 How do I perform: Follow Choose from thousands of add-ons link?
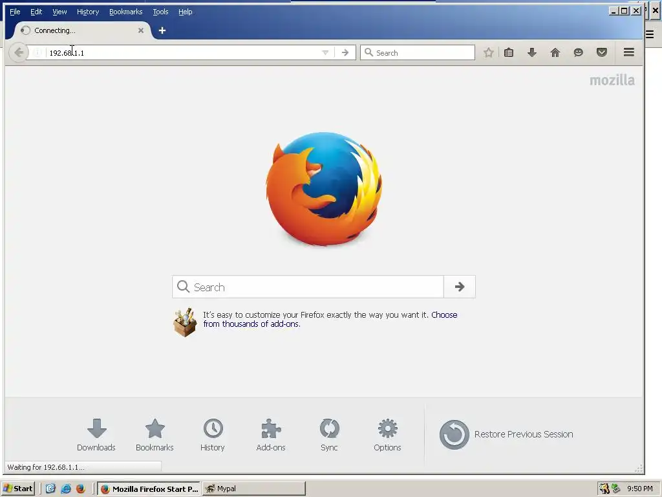[330, 319]
